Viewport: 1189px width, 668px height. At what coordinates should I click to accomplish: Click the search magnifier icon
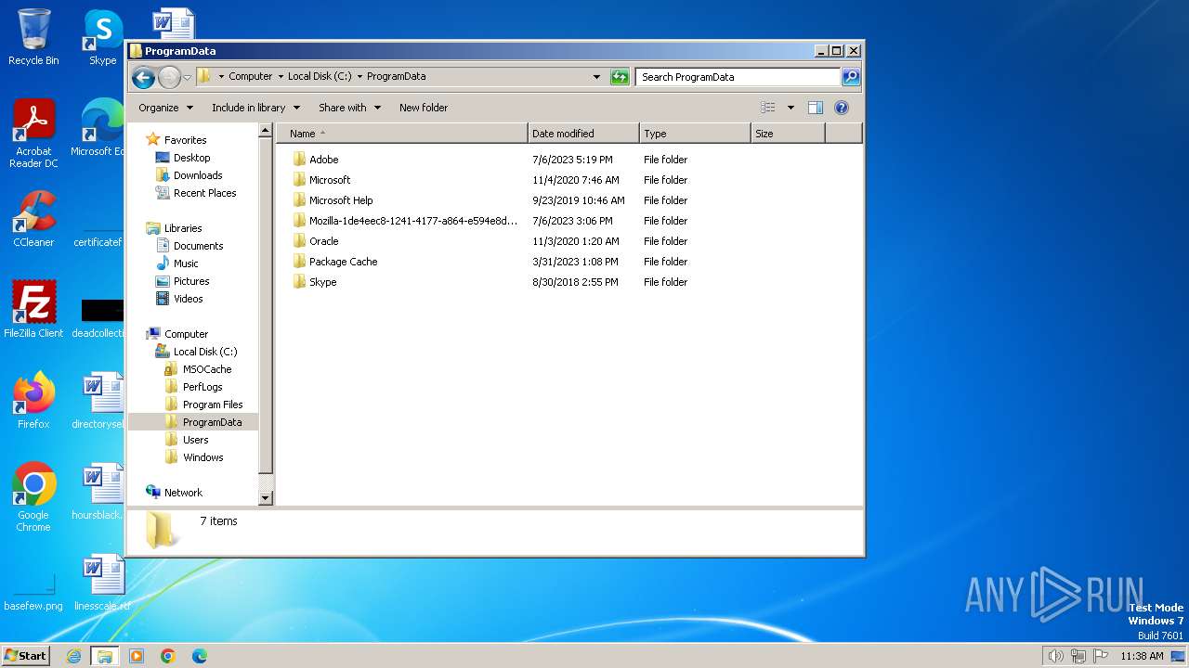(x=850, y=77)
